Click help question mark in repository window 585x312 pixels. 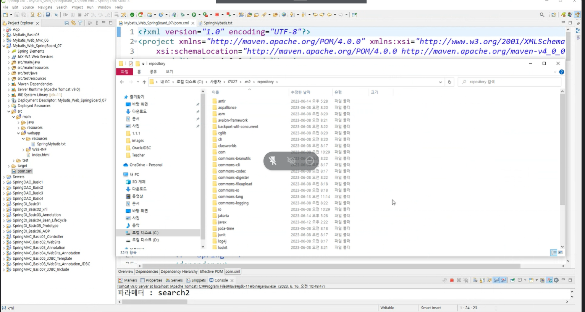point(562,72)
